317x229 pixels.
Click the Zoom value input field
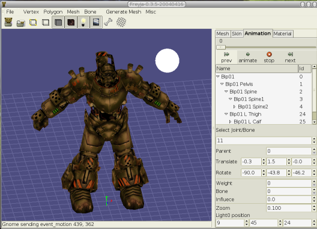tap(289, 208)
